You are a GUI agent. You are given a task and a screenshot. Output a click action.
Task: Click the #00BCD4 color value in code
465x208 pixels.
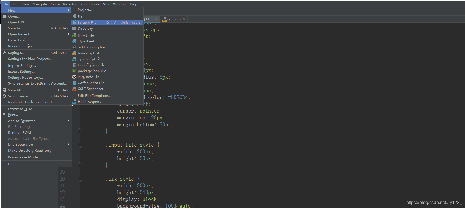coord(178,97)
